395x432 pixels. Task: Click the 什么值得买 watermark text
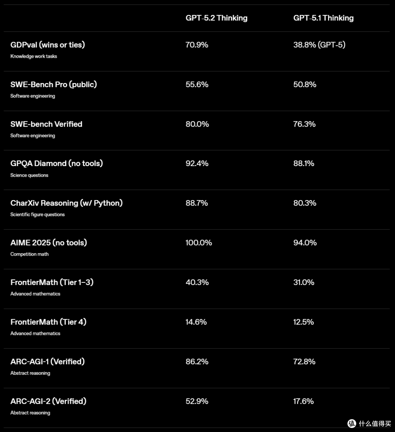click(375, 424)
